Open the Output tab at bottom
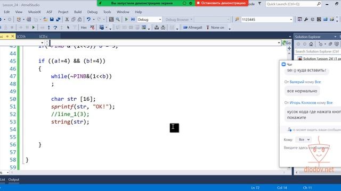 pos(14,179)
